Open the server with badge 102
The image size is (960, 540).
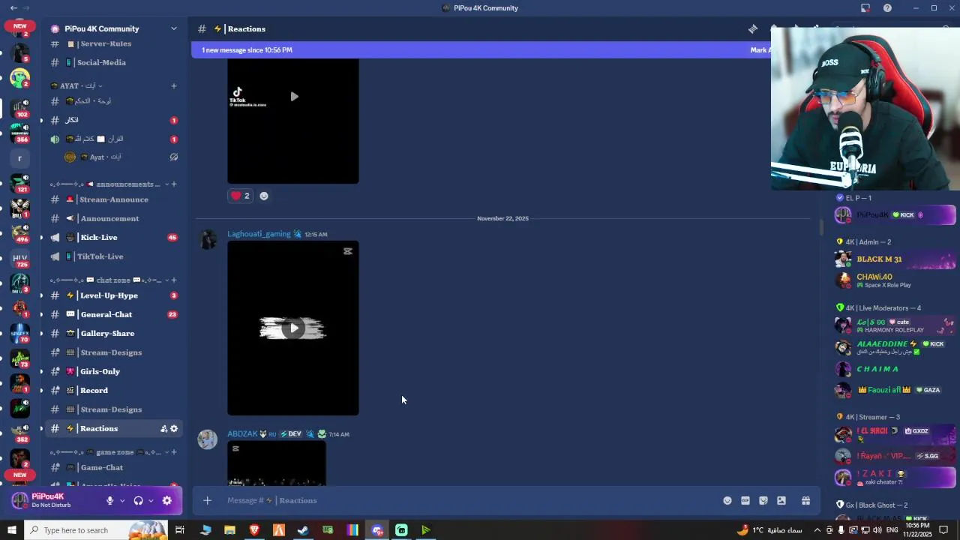tap(20, 108)
